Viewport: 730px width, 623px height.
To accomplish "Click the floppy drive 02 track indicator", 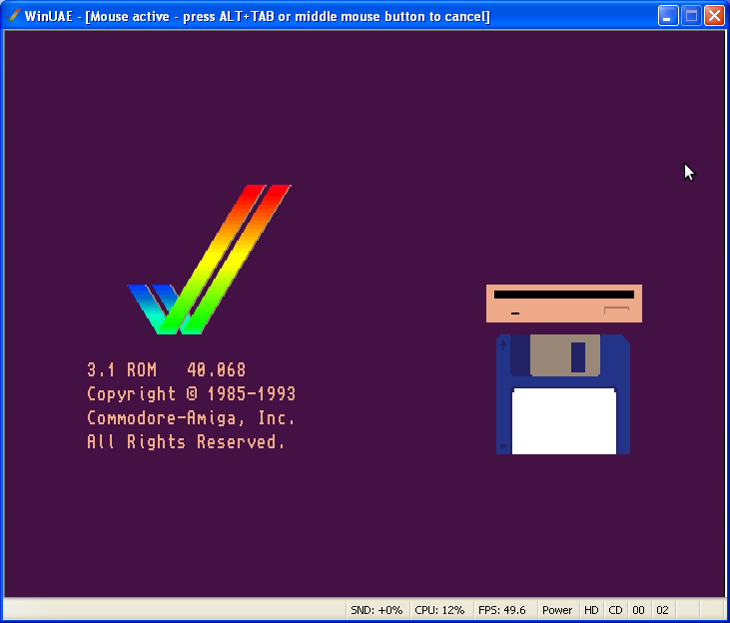I will pyautogui.click(x=662, y=610).
